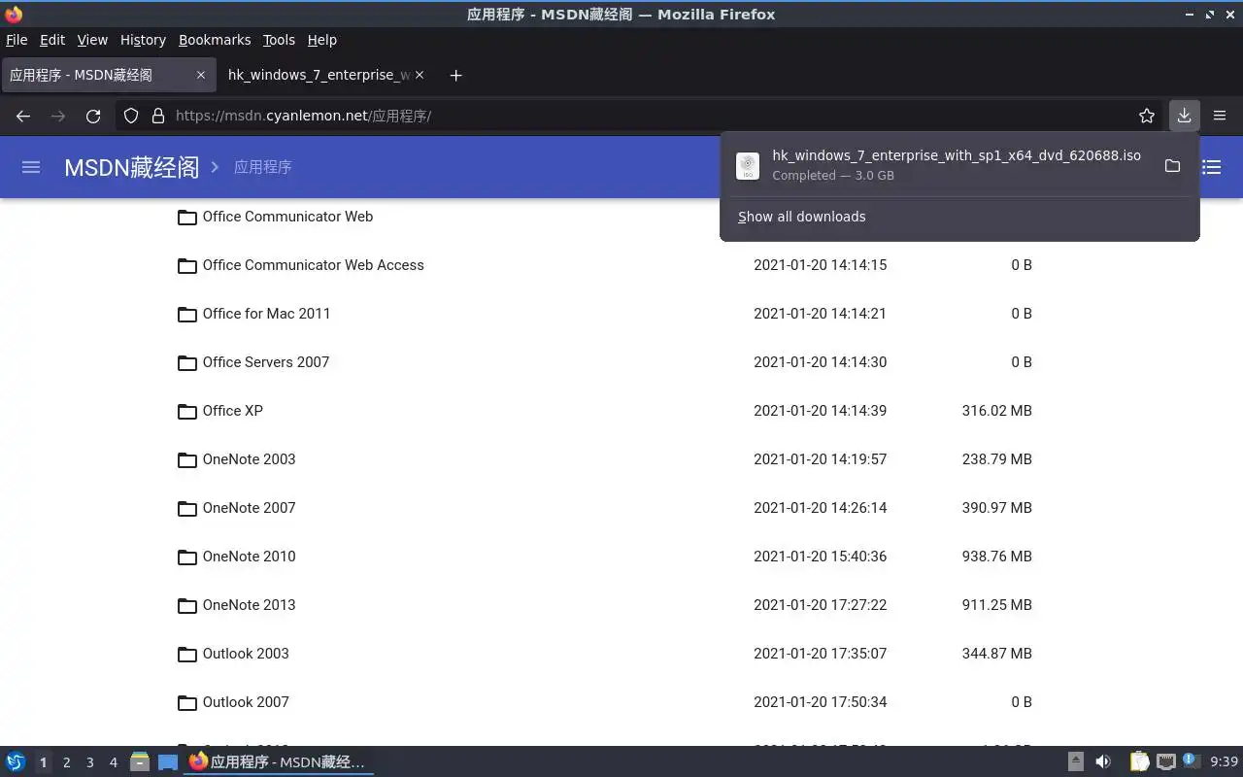Go to MSDN藏经阁 home link

tap(131, 167)
